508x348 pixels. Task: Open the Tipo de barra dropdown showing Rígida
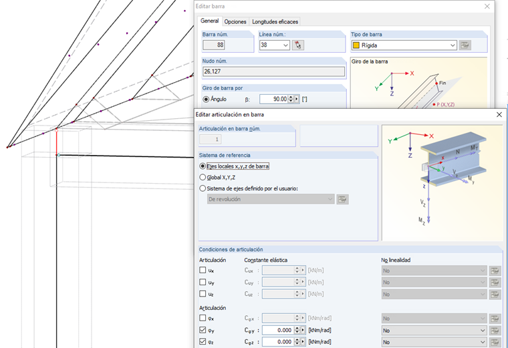(x=404, y=45)
